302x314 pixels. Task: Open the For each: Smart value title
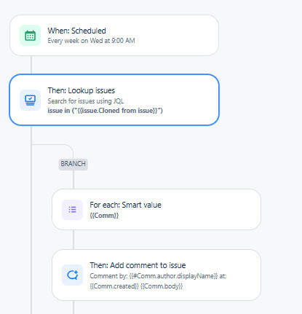(125, 205)
